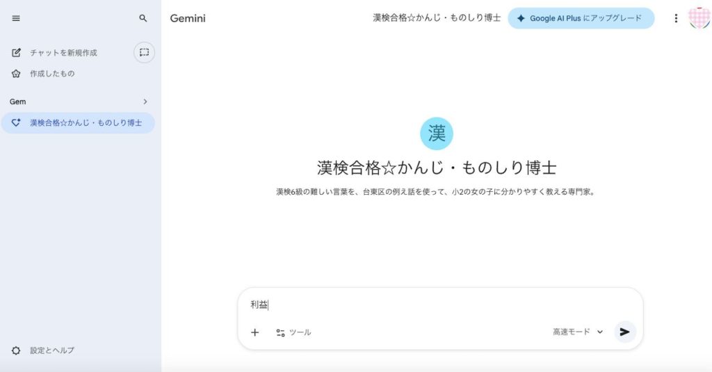Click チャットを新規作成 link
712x372 pixels.
click(x=63, y=53)
